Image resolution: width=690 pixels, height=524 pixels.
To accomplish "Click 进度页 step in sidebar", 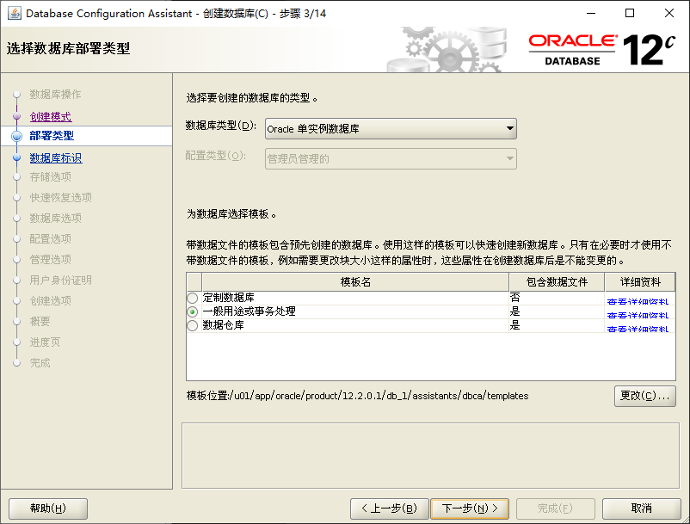I will [45, 342].
